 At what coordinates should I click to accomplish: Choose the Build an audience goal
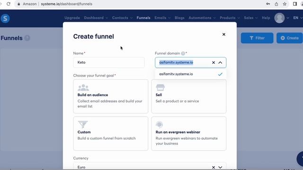(x=110, y=96)
